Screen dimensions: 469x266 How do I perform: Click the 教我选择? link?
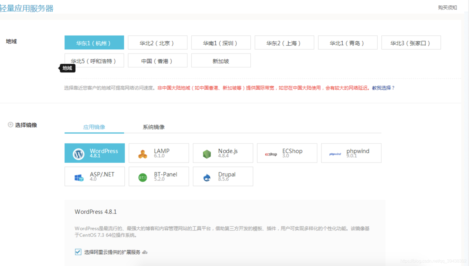click(383, 88)
